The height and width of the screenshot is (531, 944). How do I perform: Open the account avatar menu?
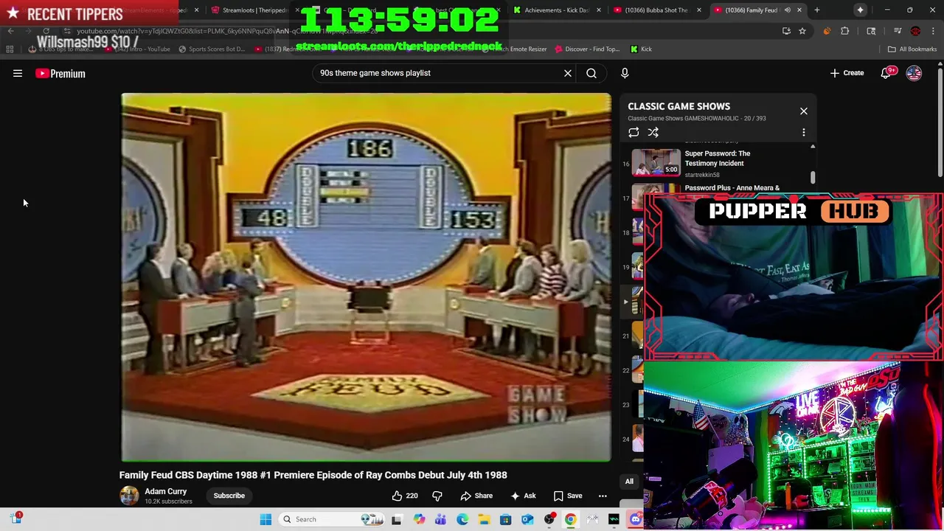[914, 73]
